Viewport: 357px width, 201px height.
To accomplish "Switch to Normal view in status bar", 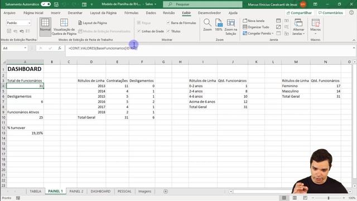I will 284,198.
